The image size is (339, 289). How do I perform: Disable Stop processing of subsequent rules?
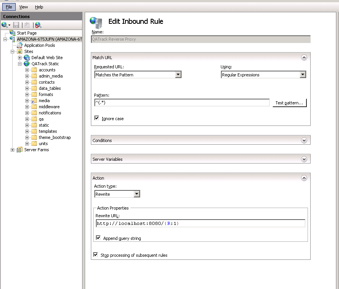[94, 254]
